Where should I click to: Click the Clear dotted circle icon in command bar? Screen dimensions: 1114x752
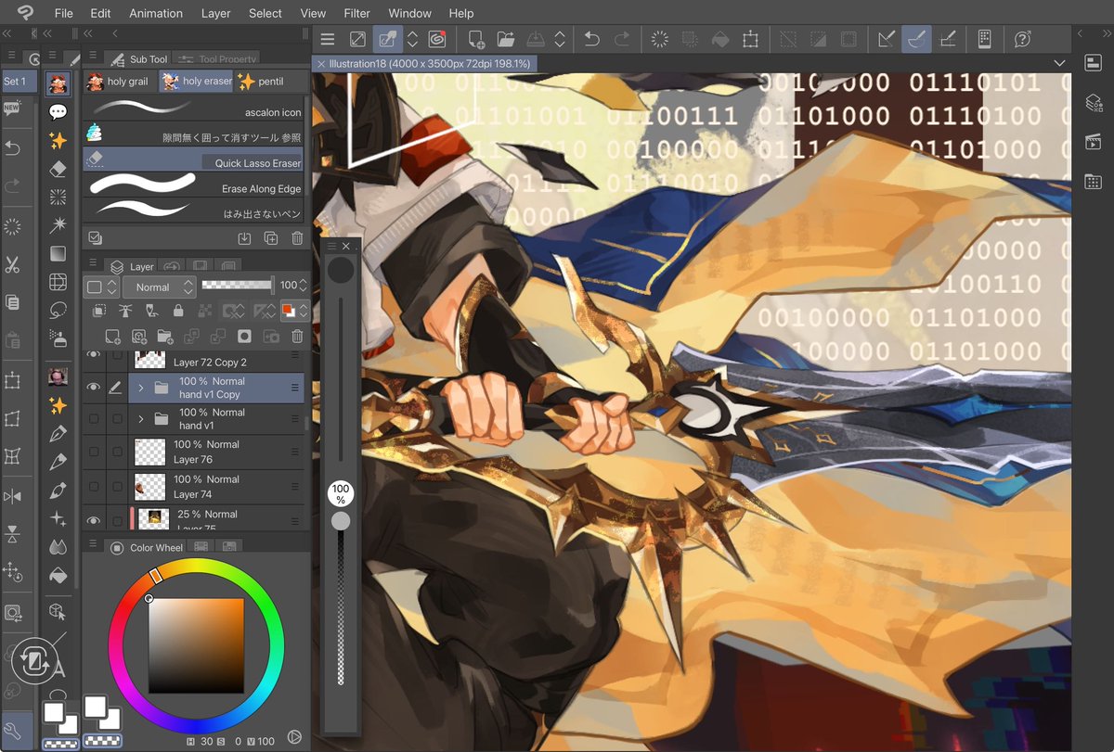tap(659, 39)
